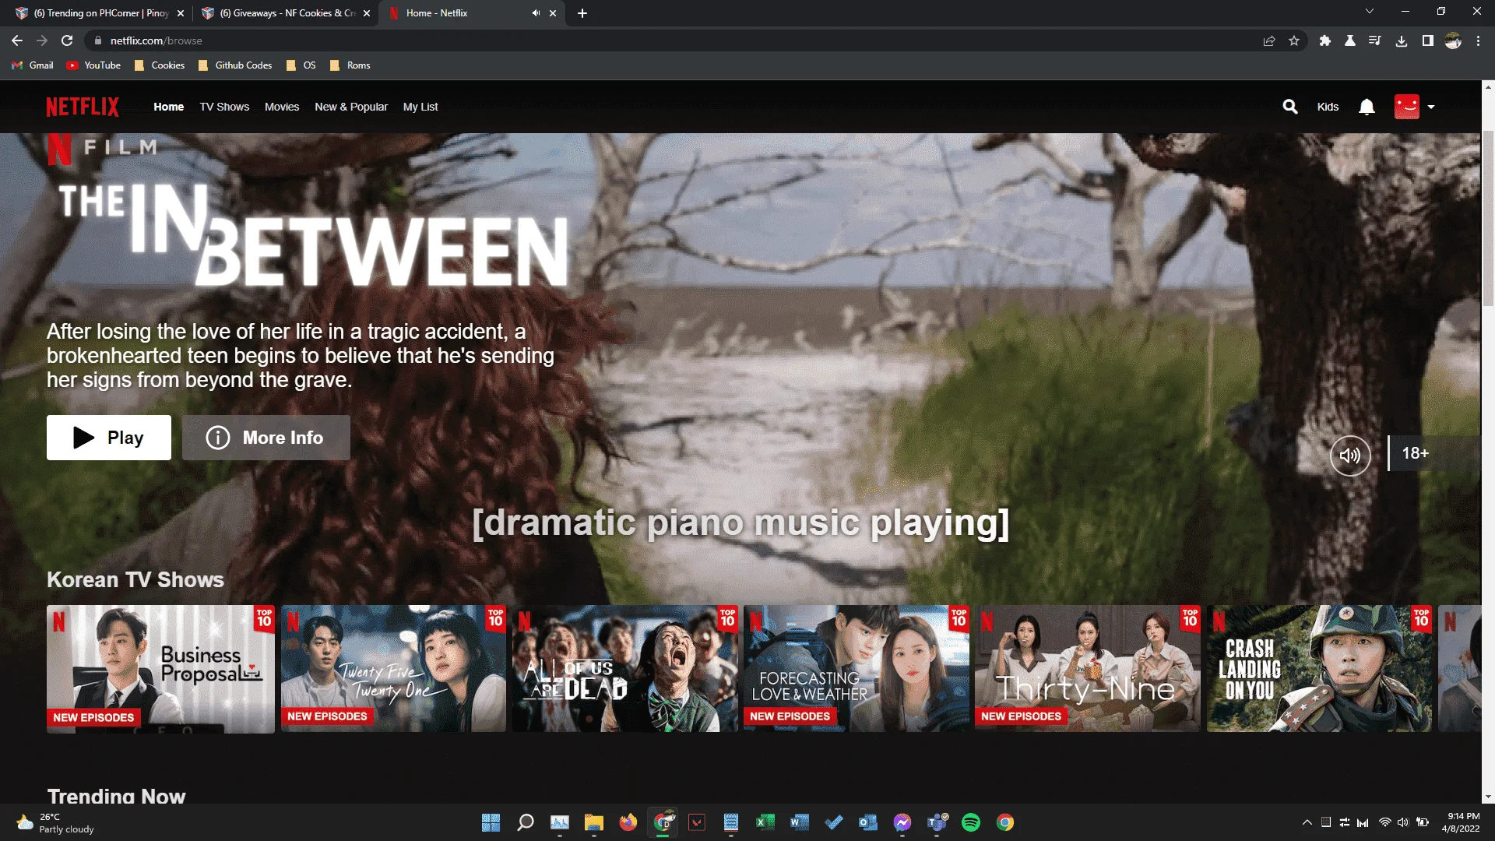
Task: Open the Github Codes bookmark folder
Action: [235, 65]
